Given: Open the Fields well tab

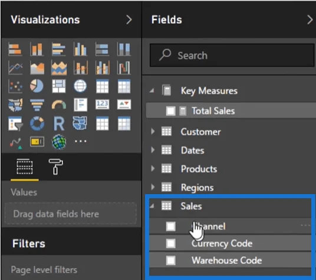Looking at the screenshot, I should pos(25,166).
